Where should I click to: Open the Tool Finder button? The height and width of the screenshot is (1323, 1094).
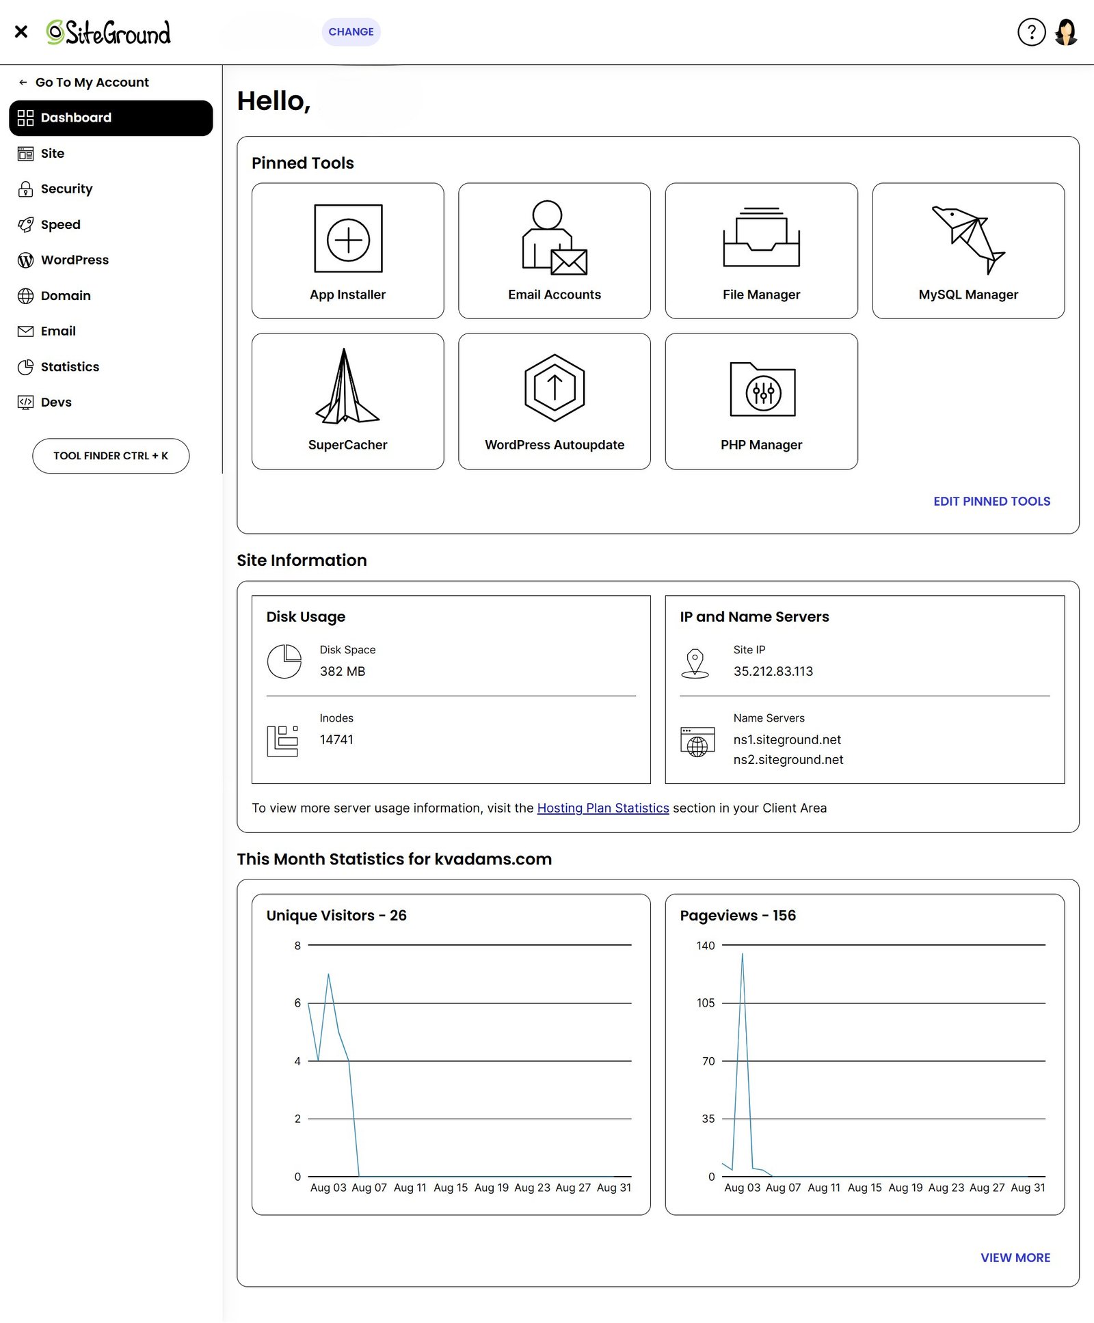coord(111,456)
